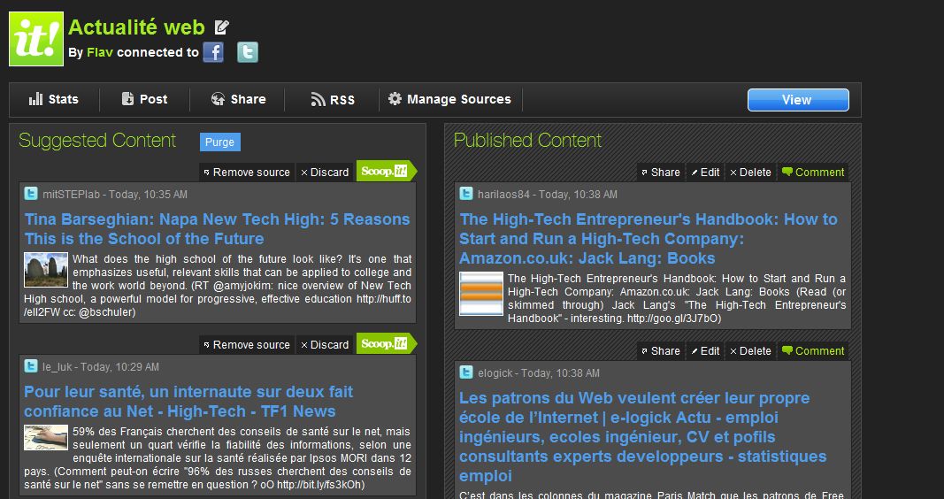
Task: Edit the elogick published post
Action: (705, 351)
